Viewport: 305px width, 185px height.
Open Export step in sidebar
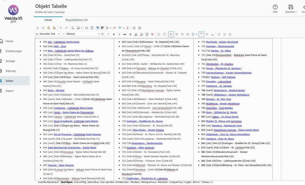9,91
